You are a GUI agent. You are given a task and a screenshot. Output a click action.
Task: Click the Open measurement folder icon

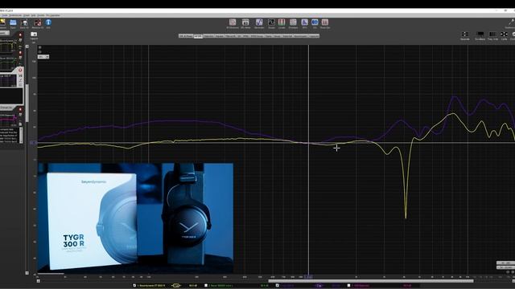[13, 23]
